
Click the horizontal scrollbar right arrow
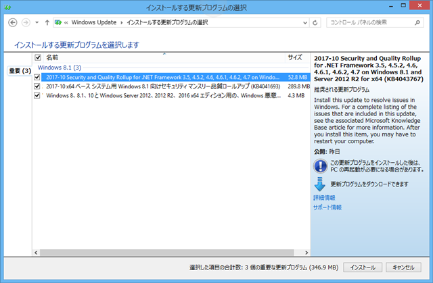coord(306,253)
